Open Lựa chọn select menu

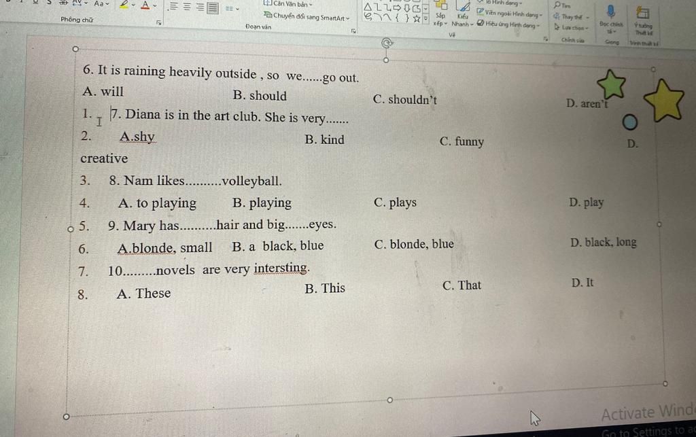571,27
